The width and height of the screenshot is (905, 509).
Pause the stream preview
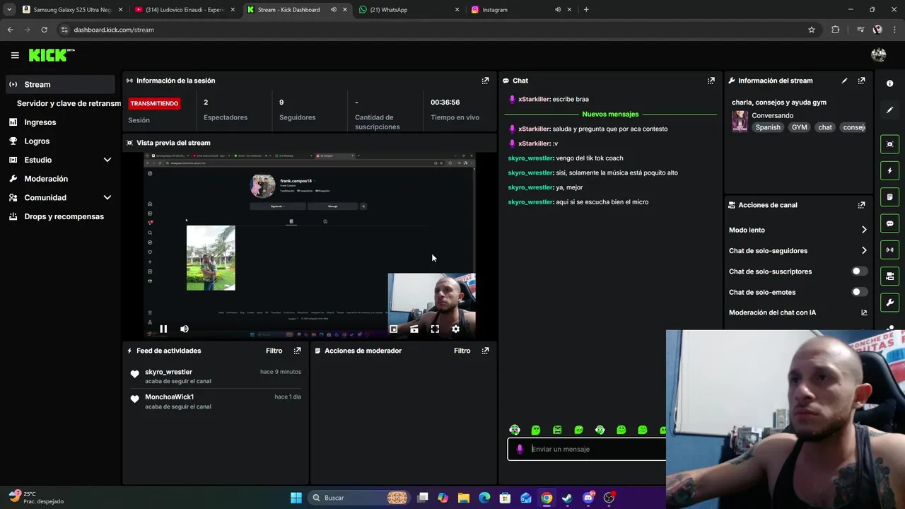point(163,329)
